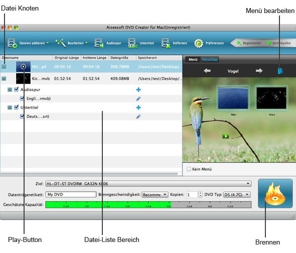Viewport: 296px width, 253px height.
Task: Select the Title 1 blue menu thumbnail
Action: [x=233, y=98]
